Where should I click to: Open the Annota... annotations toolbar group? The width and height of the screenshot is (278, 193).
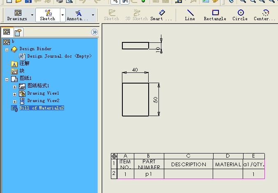tap(78, 15)
